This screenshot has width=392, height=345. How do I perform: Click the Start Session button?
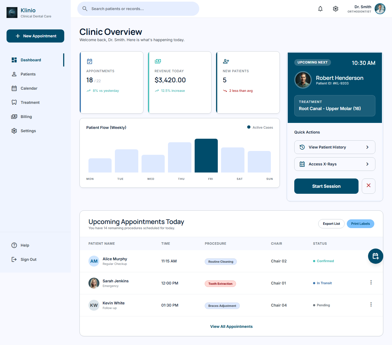pyautogui.click(x=326, y=186)
